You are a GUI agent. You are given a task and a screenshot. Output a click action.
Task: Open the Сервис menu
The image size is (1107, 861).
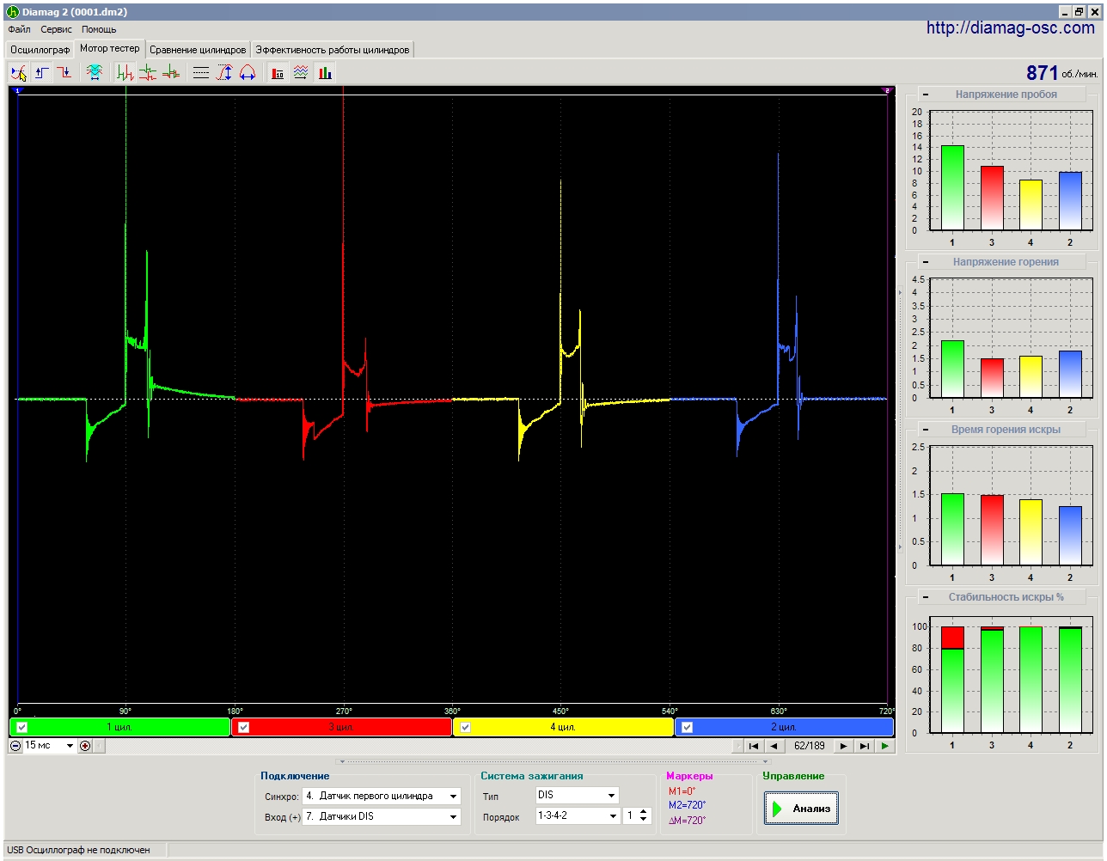point(57,29)
